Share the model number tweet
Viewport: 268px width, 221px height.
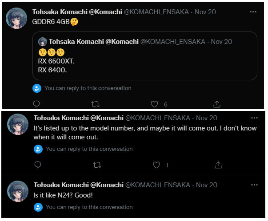218,165
